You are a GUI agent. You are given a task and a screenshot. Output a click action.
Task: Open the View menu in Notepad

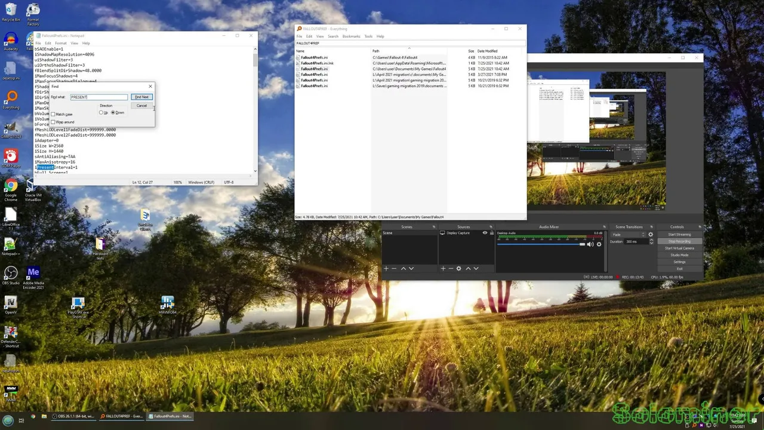(x=75, y=43)
